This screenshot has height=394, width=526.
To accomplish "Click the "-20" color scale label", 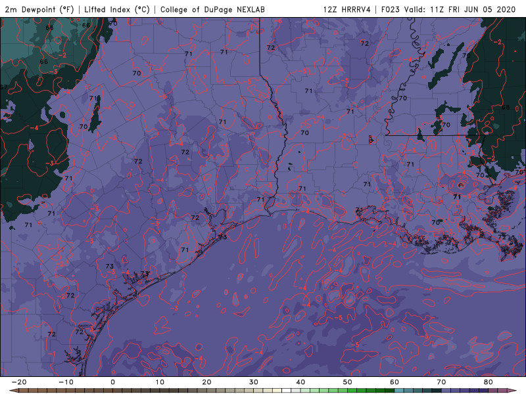I will click(x=19, y=382).
